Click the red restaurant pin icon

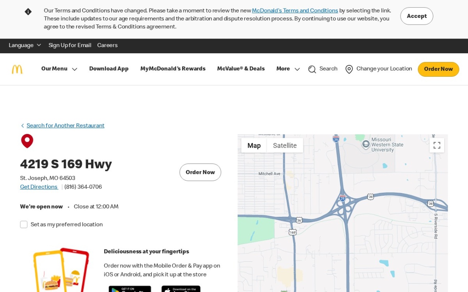[27, 141]
